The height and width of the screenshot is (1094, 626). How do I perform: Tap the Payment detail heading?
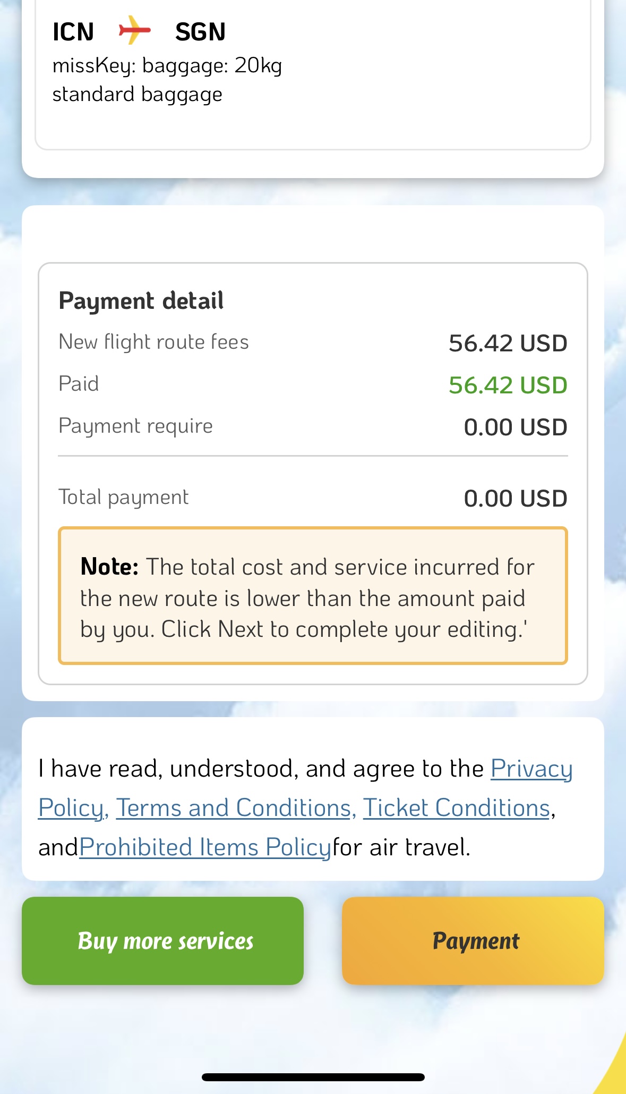141,301
